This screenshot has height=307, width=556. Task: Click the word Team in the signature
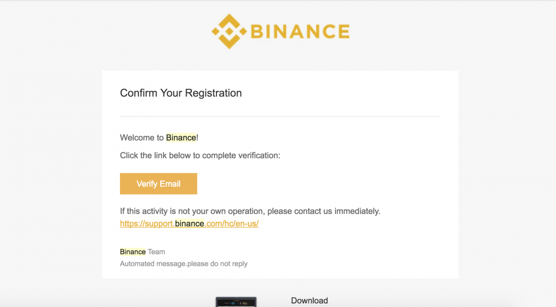156,252
